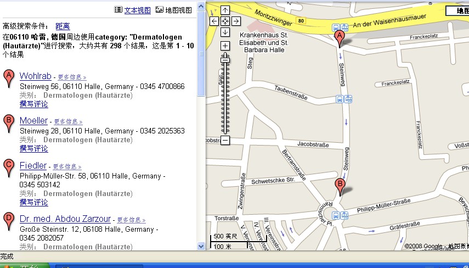
Task: Click the zoom slider handle
Action: [225, 60]
